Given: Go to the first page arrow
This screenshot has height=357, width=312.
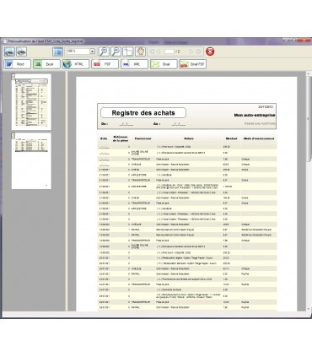Looking at the screenshot, I should 152,51.
